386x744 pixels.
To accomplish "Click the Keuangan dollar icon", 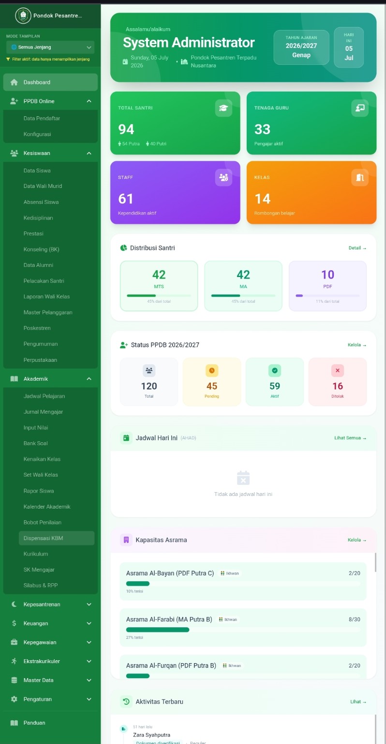I will pos(14,623).
